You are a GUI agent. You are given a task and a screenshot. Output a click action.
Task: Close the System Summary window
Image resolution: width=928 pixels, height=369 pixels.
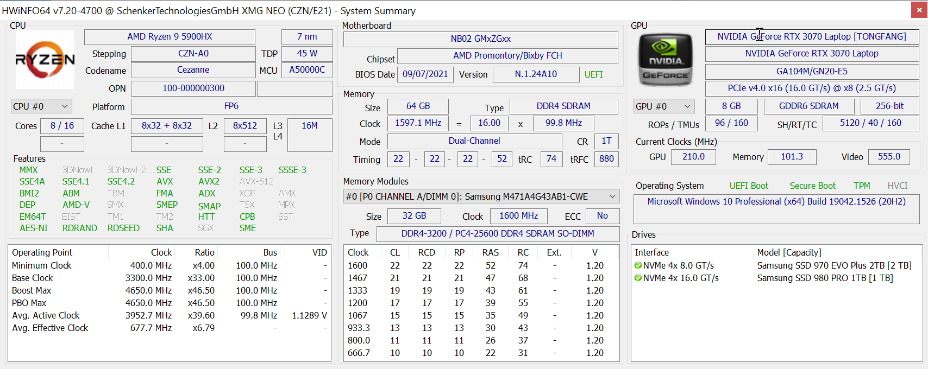point(919,10)
